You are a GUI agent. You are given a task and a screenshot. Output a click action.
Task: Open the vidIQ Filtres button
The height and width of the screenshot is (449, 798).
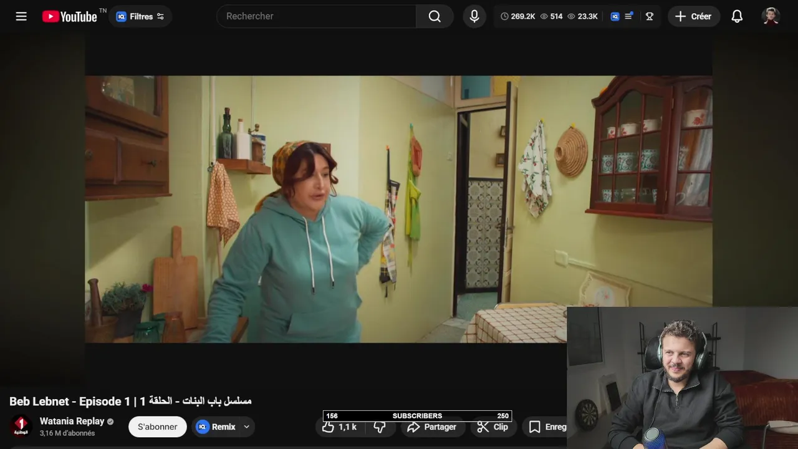141,16
